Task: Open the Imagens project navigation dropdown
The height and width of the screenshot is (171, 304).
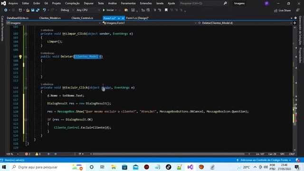Action: (53, 23)
